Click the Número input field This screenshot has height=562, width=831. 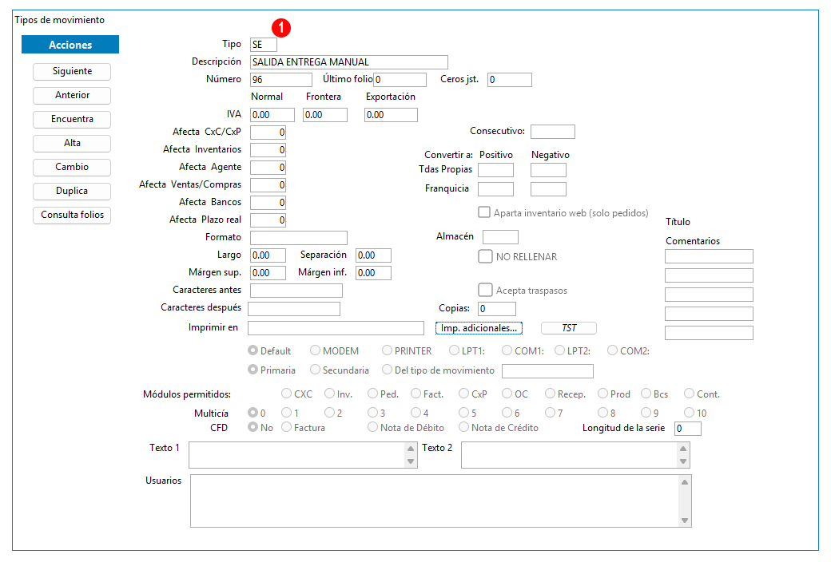(281, 80)
